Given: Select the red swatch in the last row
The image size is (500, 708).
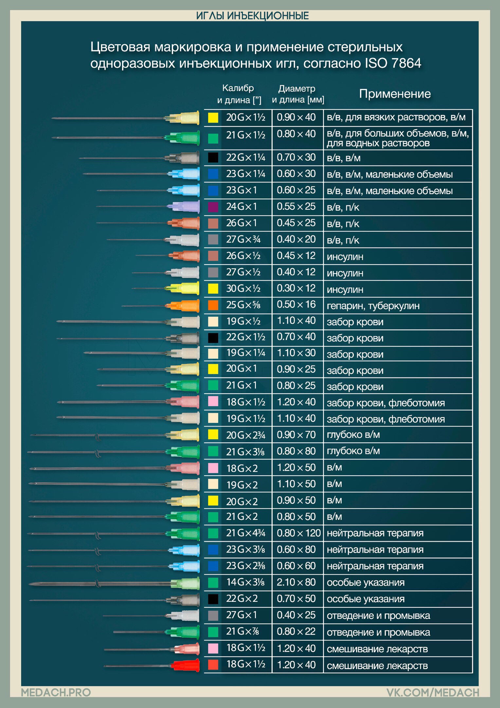Looking at the screenshot, I should tap(213, 664).
